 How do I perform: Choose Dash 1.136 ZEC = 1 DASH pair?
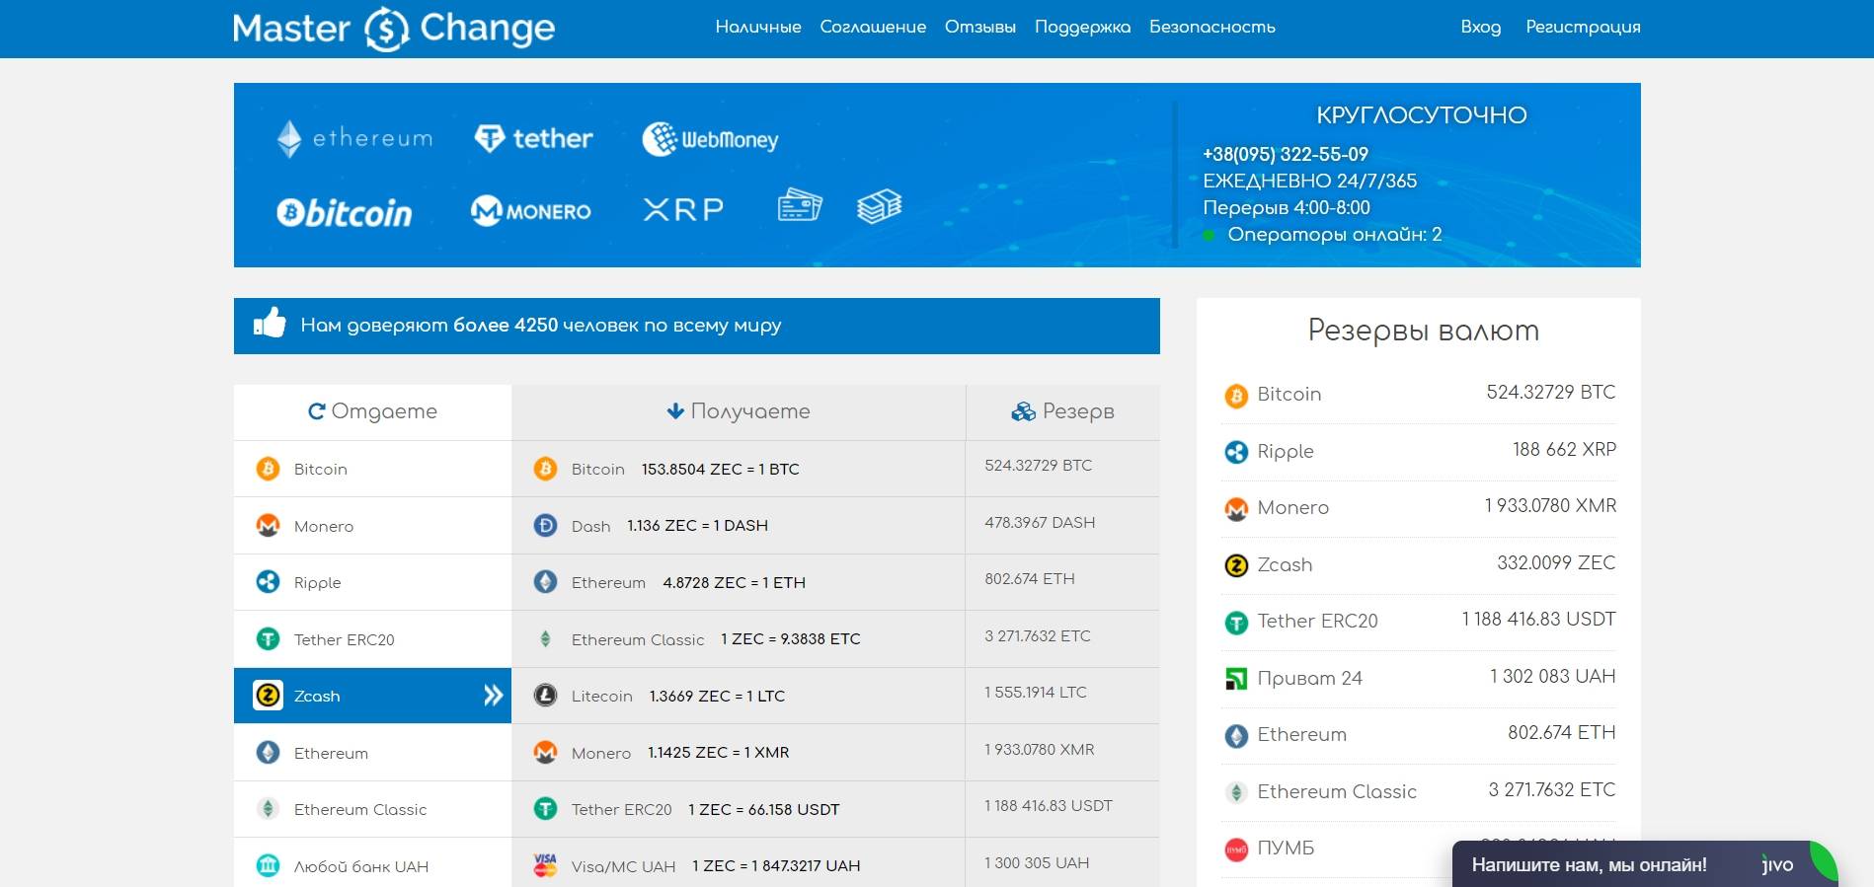click(739, 526)
